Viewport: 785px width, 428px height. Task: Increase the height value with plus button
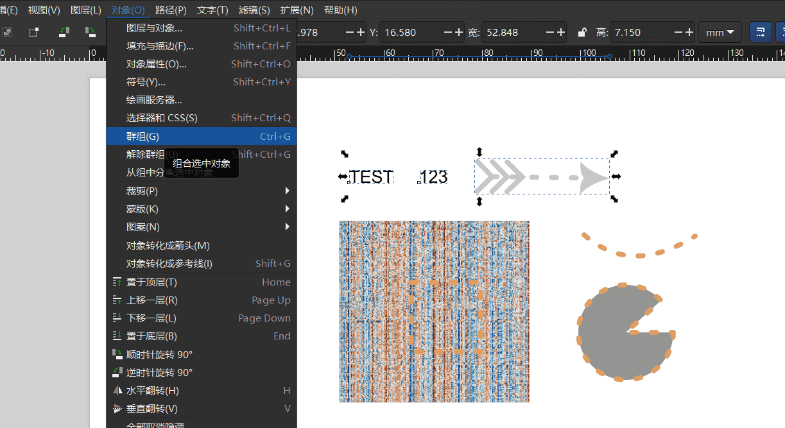coord(689,33)
